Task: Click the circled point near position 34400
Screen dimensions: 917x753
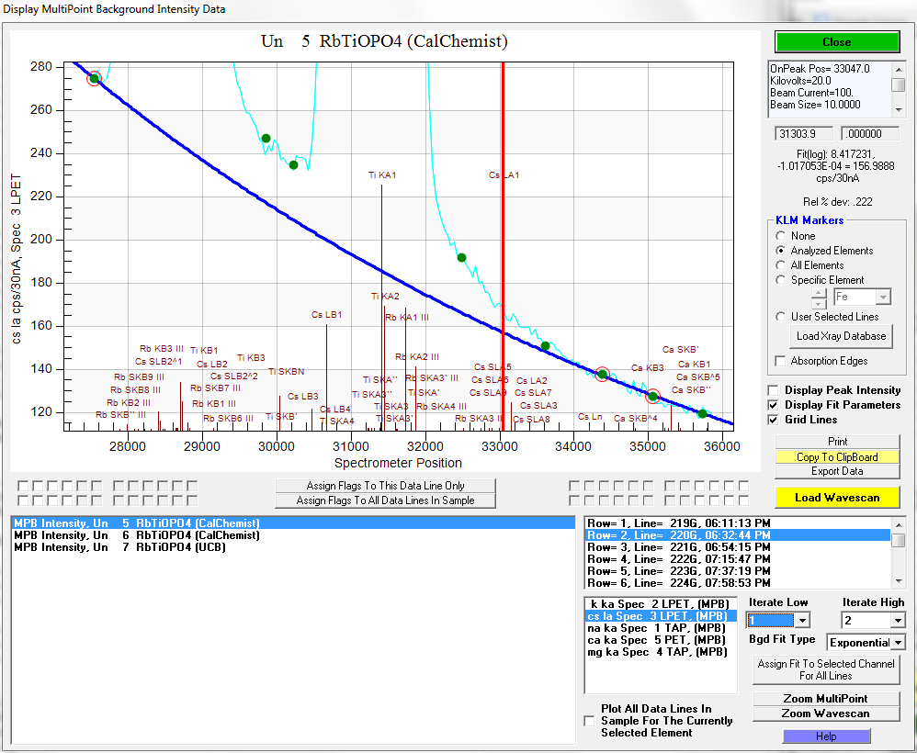Action: (602, 375)
